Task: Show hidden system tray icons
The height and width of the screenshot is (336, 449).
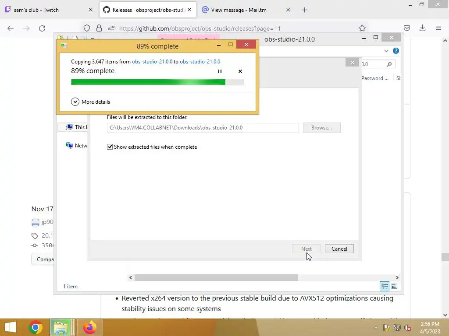Action: (376, 328)
